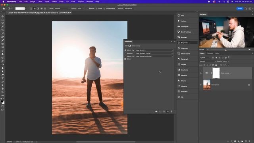Reset adjustment defaults in Properties panel

164,112
